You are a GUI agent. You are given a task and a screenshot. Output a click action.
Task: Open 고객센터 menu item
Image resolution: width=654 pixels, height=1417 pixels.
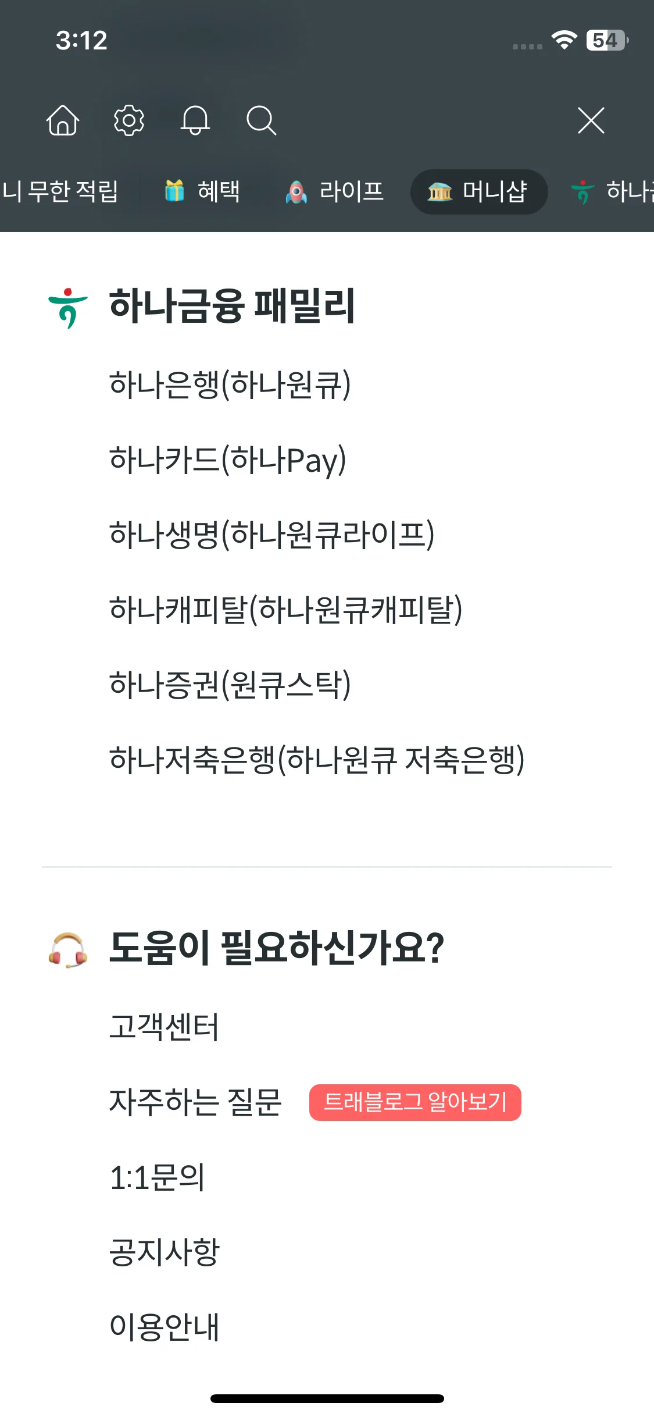(164, 1027)
